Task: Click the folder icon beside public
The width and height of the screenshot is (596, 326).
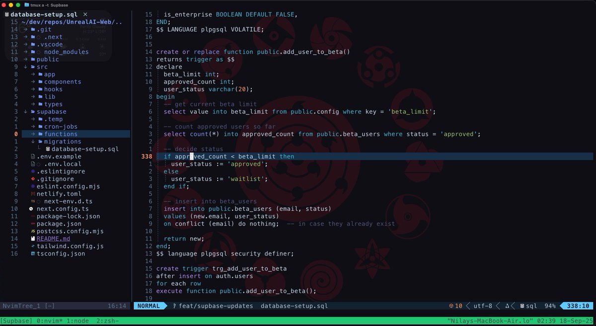Action: pos(33,59)
